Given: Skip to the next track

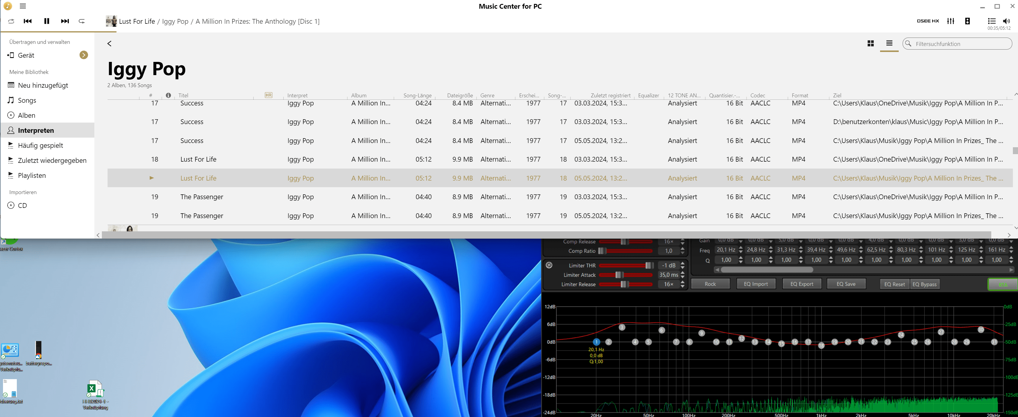Looking at the screenshot, I should (65, 21).
